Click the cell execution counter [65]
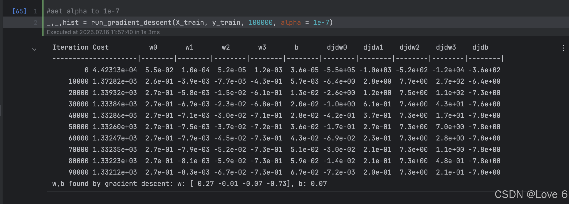569x204 pixels. point(19,11)
